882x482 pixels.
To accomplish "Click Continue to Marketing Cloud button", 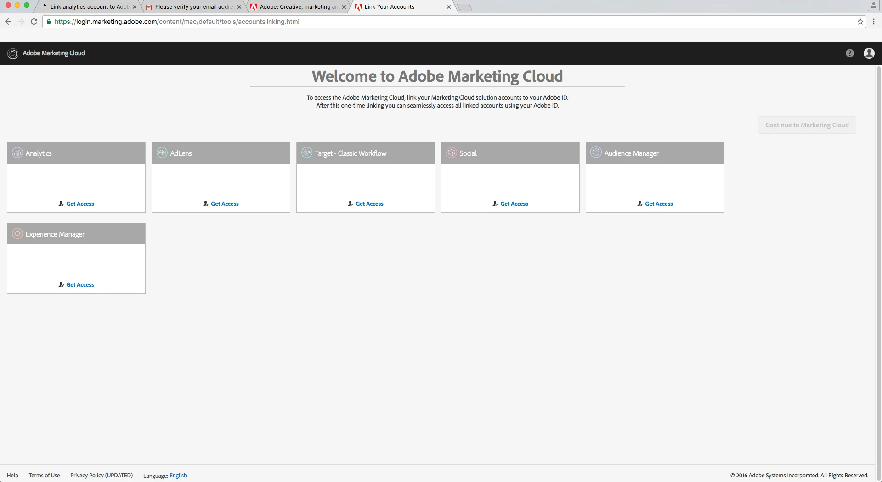I will pos(807,125).
